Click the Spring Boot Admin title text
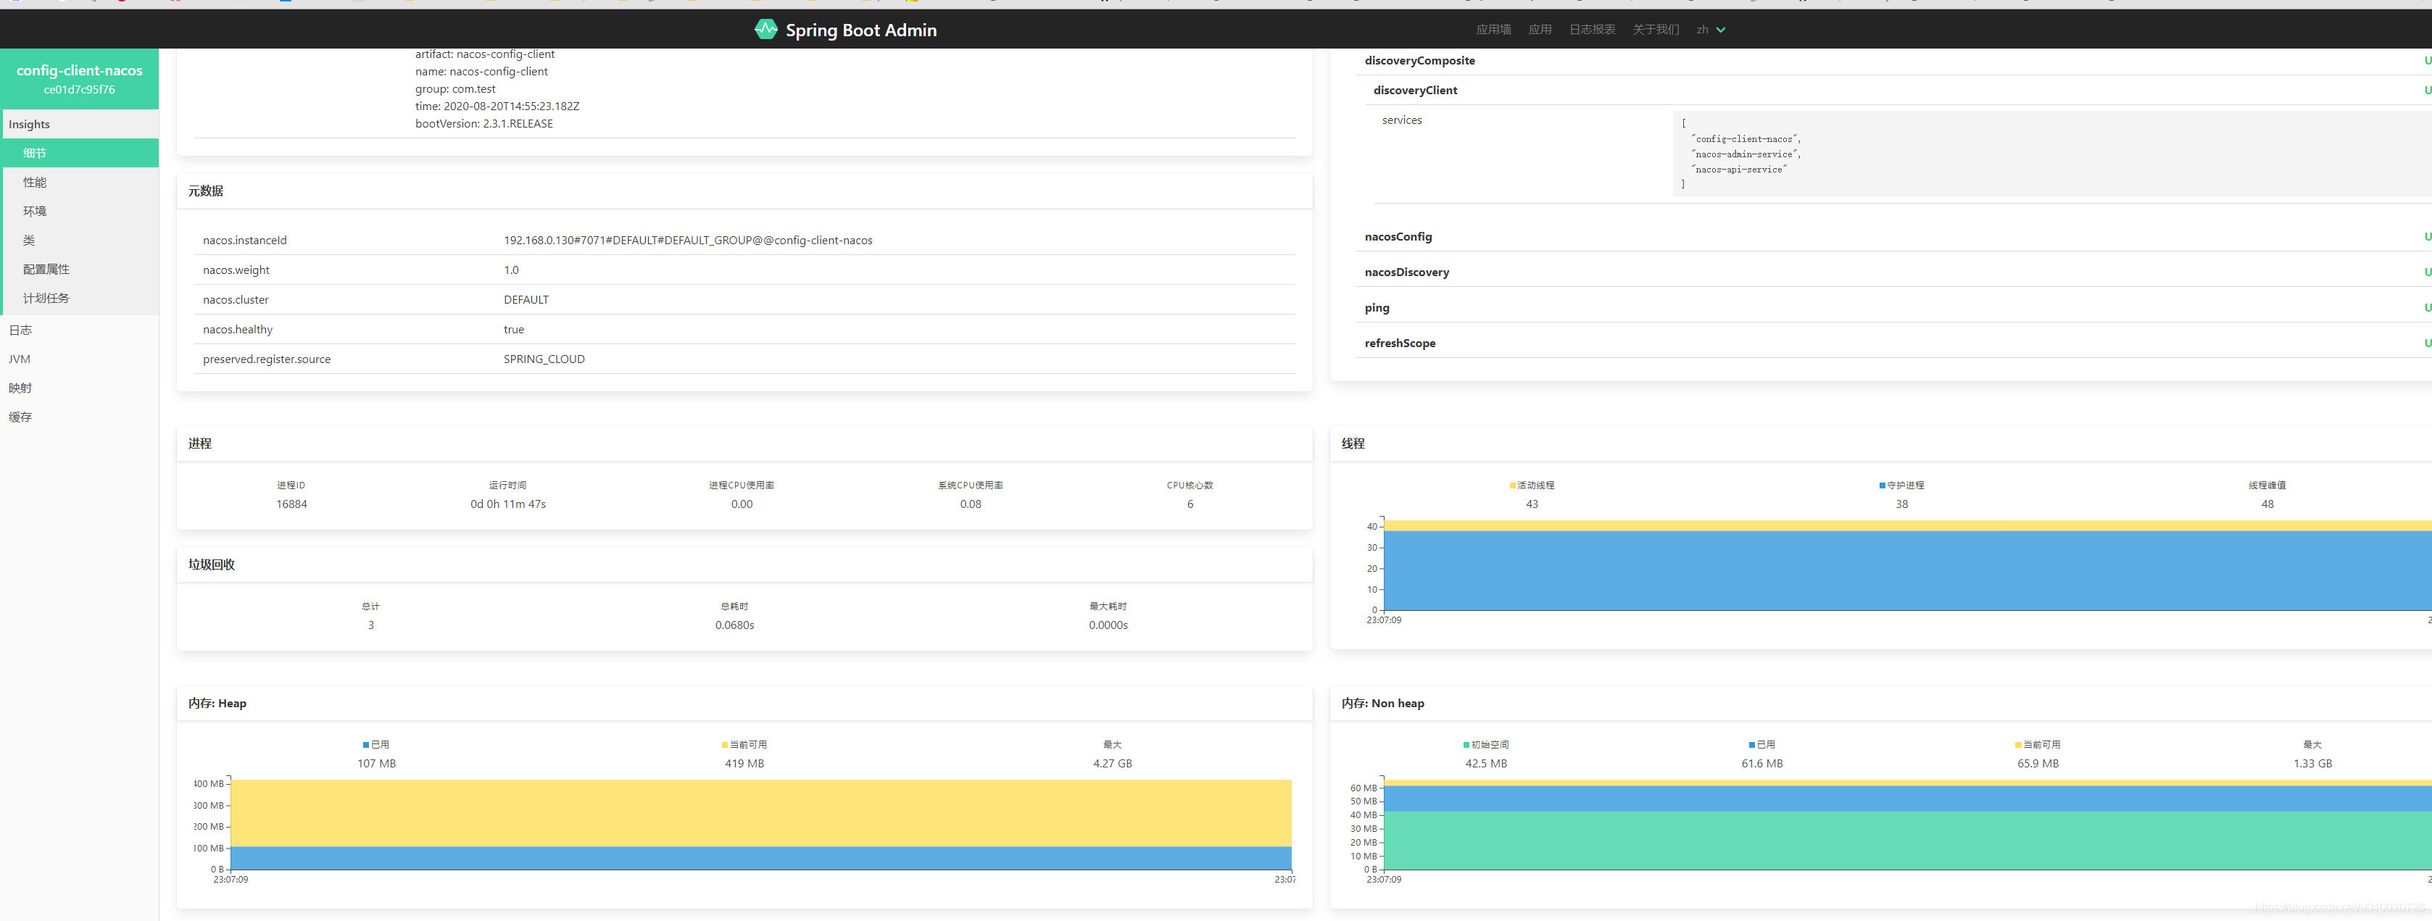This screenshot has width=2432, height=921. [861, 30]
